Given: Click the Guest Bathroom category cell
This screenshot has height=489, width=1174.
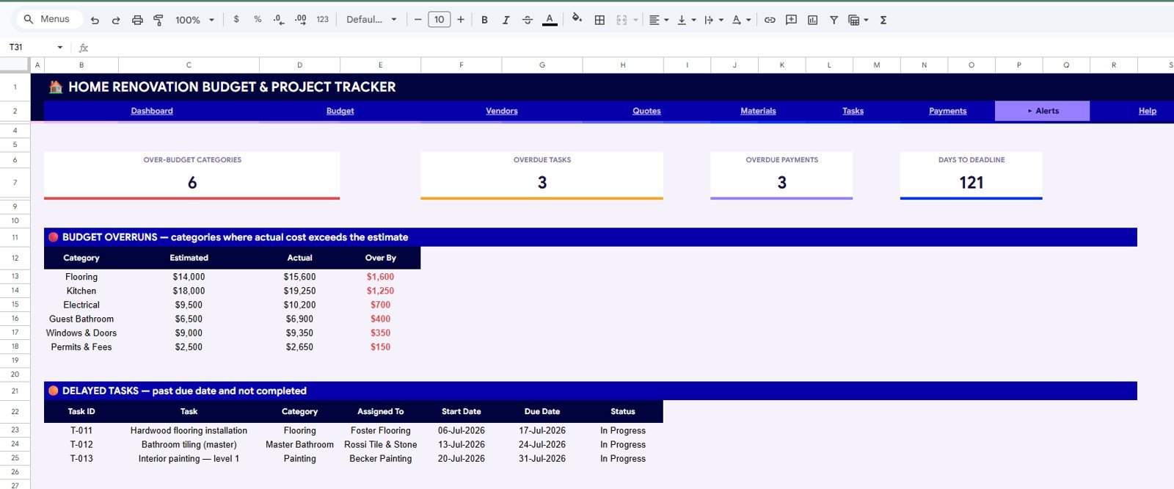Looking at the screenshot, I should [x=81, y=319].
